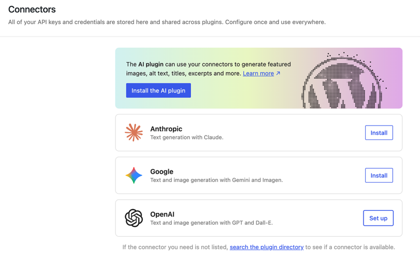This screenshot has width=420, height=263.
Task: Set up the OpenAI connector
Action: [378, 218]
